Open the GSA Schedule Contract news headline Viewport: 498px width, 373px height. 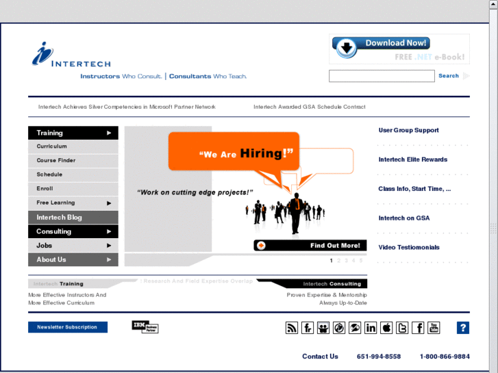(310, 107)
